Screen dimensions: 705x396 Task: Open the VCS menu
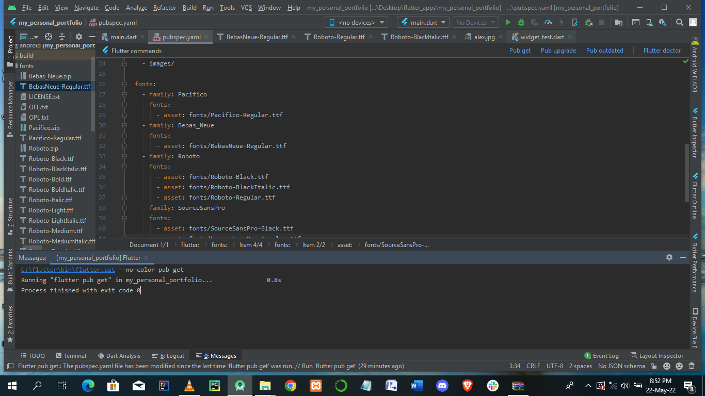point(247,8)
